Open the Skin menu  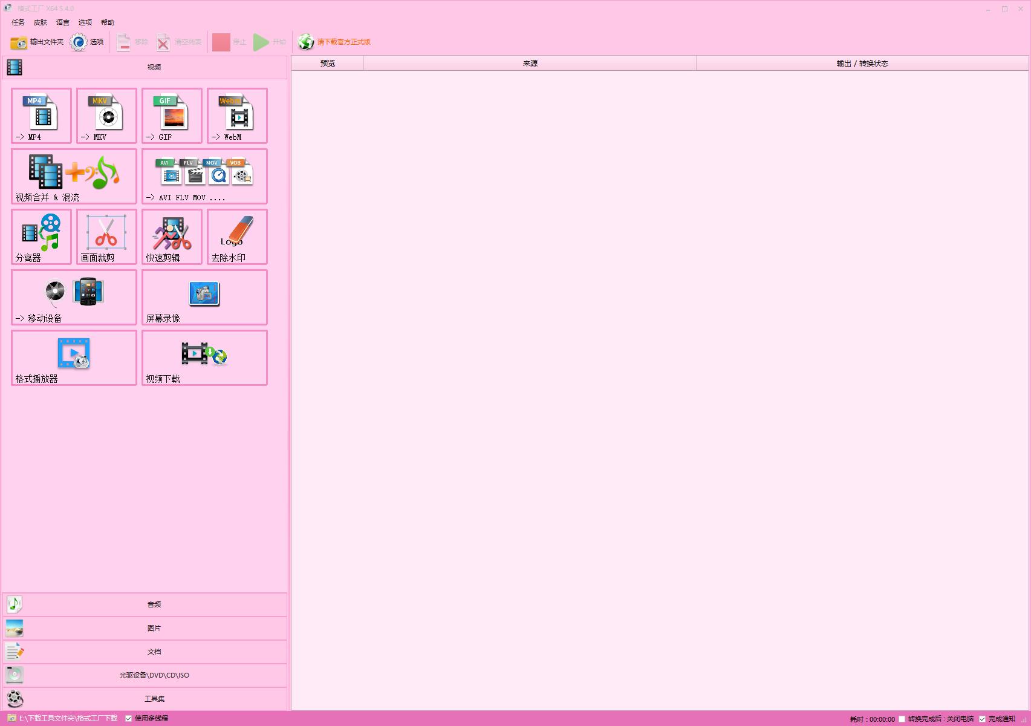click(41, 22)
